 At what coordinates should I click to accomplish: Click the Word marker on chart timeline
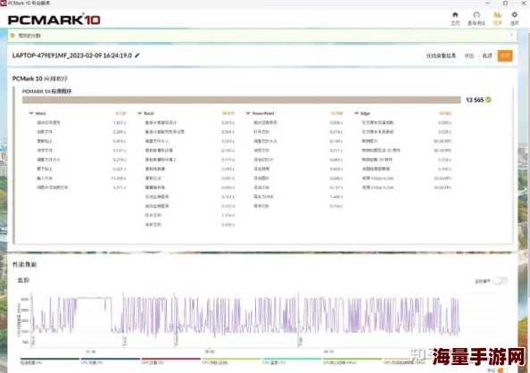(x=33, y=341)
